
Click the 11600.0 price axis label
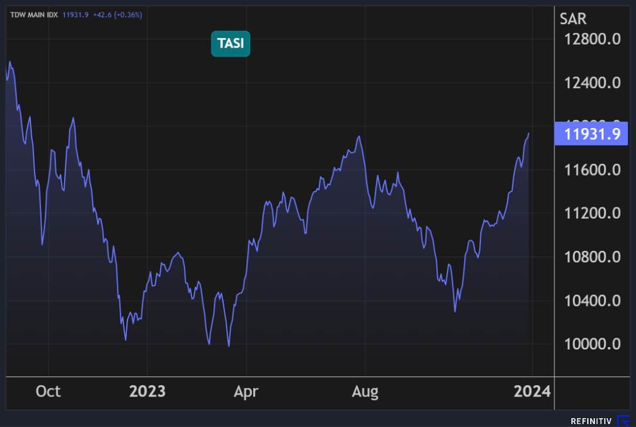click(591, 170)
